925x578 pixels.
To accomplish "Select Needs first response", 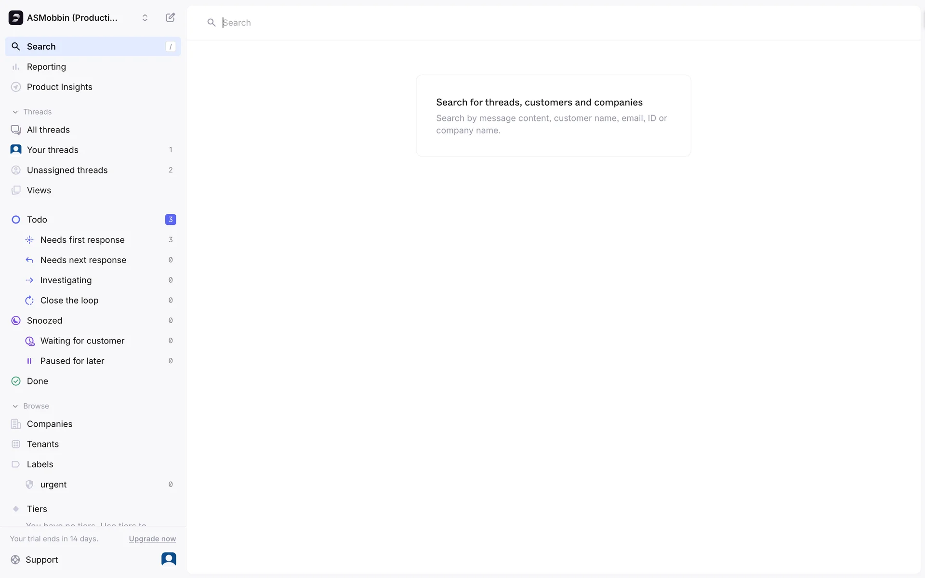I will coord(82,240).
